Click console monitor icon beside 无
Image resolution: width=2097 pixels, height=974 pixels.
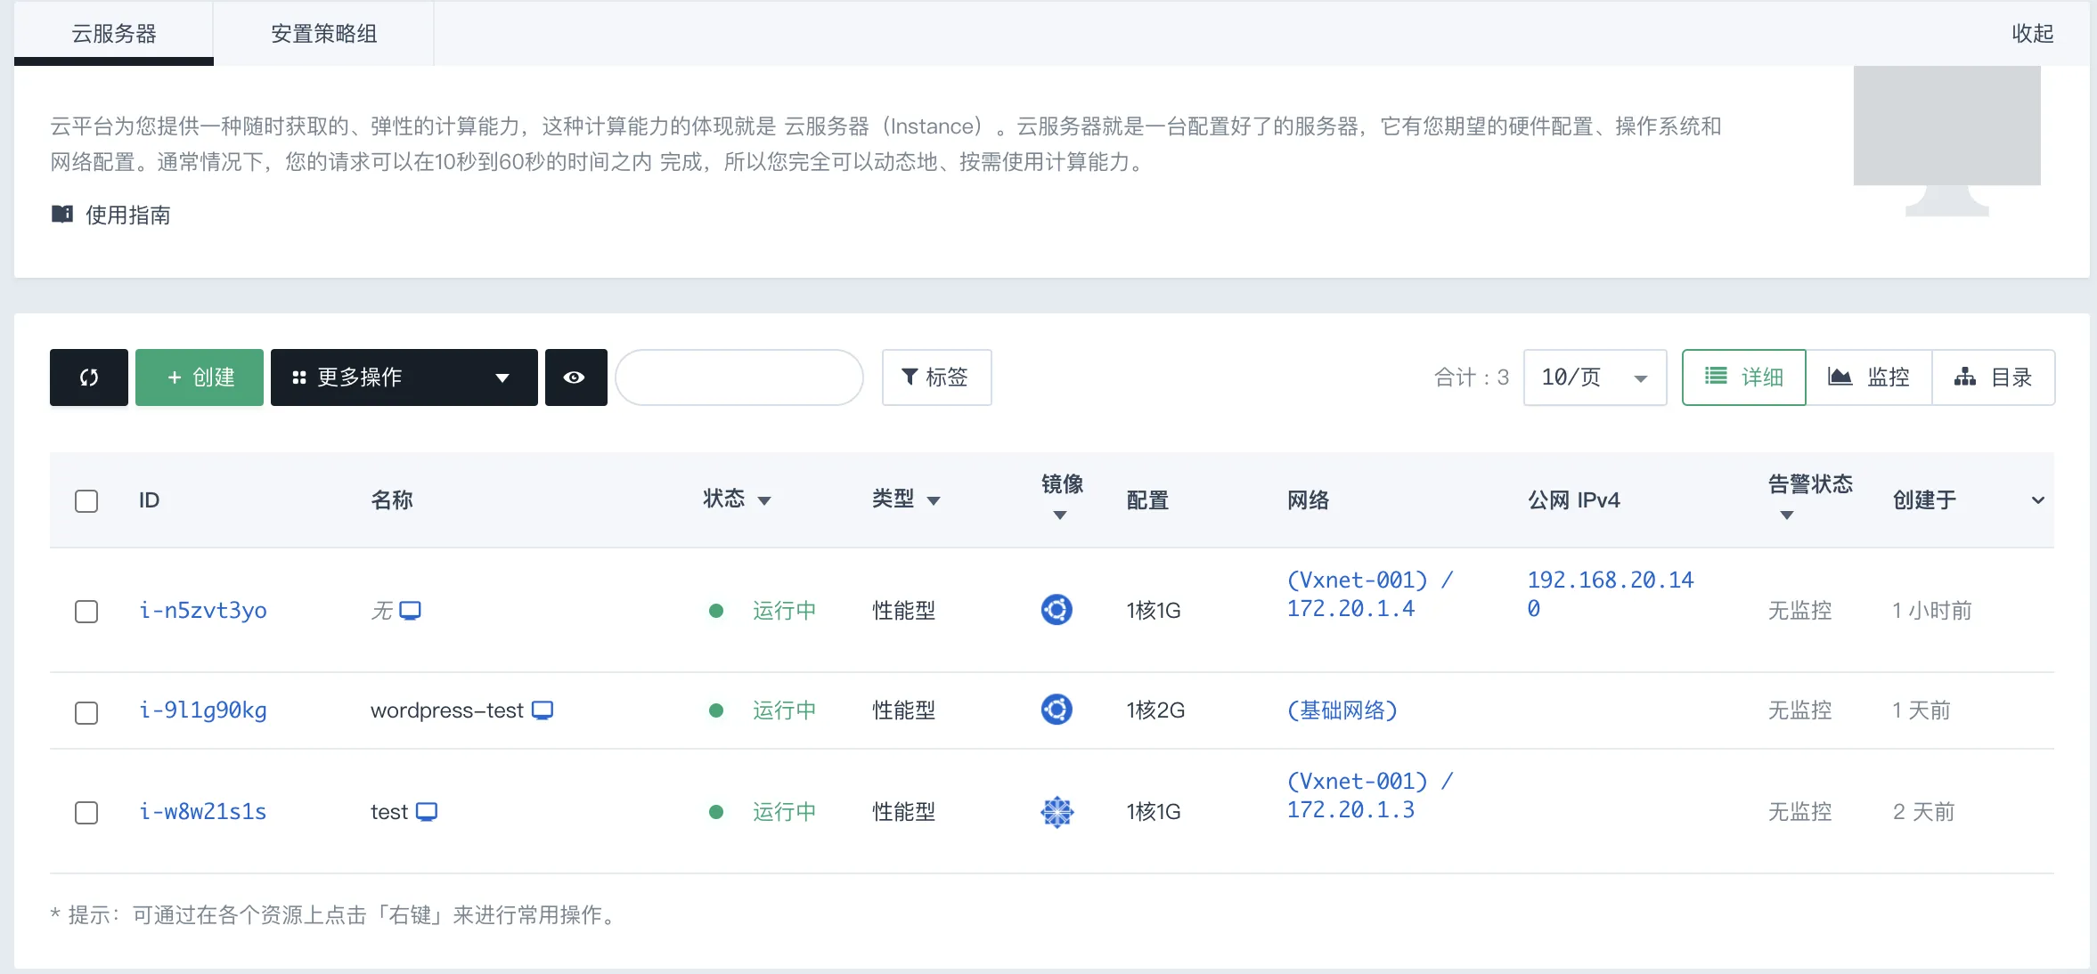pos(410,611)
